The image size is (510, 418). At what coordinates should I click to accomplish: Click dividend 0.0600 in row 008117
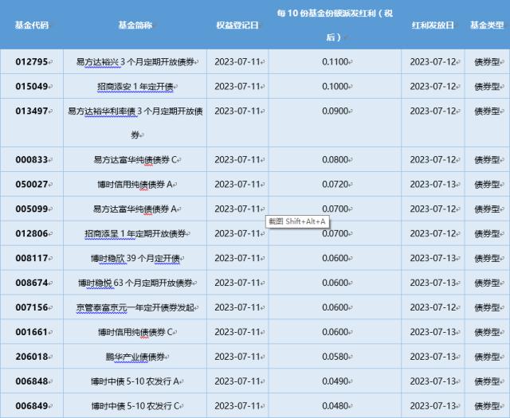click(x=335, y=258)
